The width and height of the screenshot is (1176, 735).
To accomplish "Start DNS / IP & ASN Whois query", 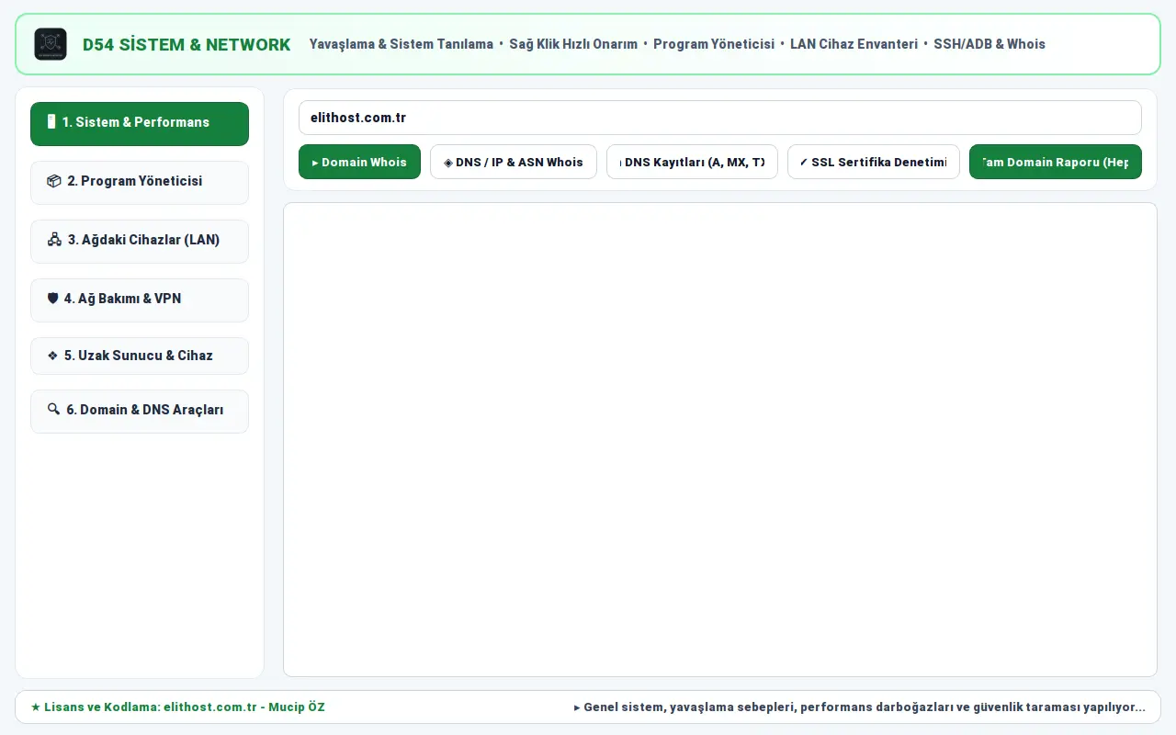I will point(514,162).
